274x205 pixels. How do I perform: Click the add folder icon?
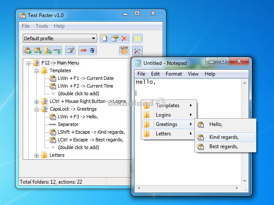pos(48,51)
